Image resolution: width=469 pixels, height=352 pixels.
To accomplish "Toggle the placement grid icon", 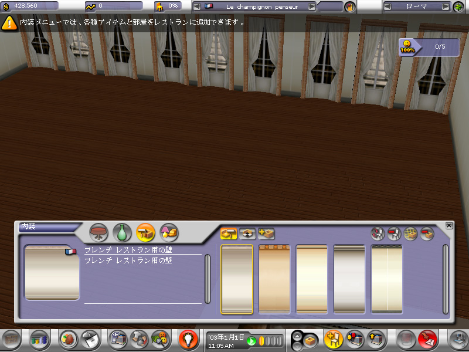I will coord(411,233).
